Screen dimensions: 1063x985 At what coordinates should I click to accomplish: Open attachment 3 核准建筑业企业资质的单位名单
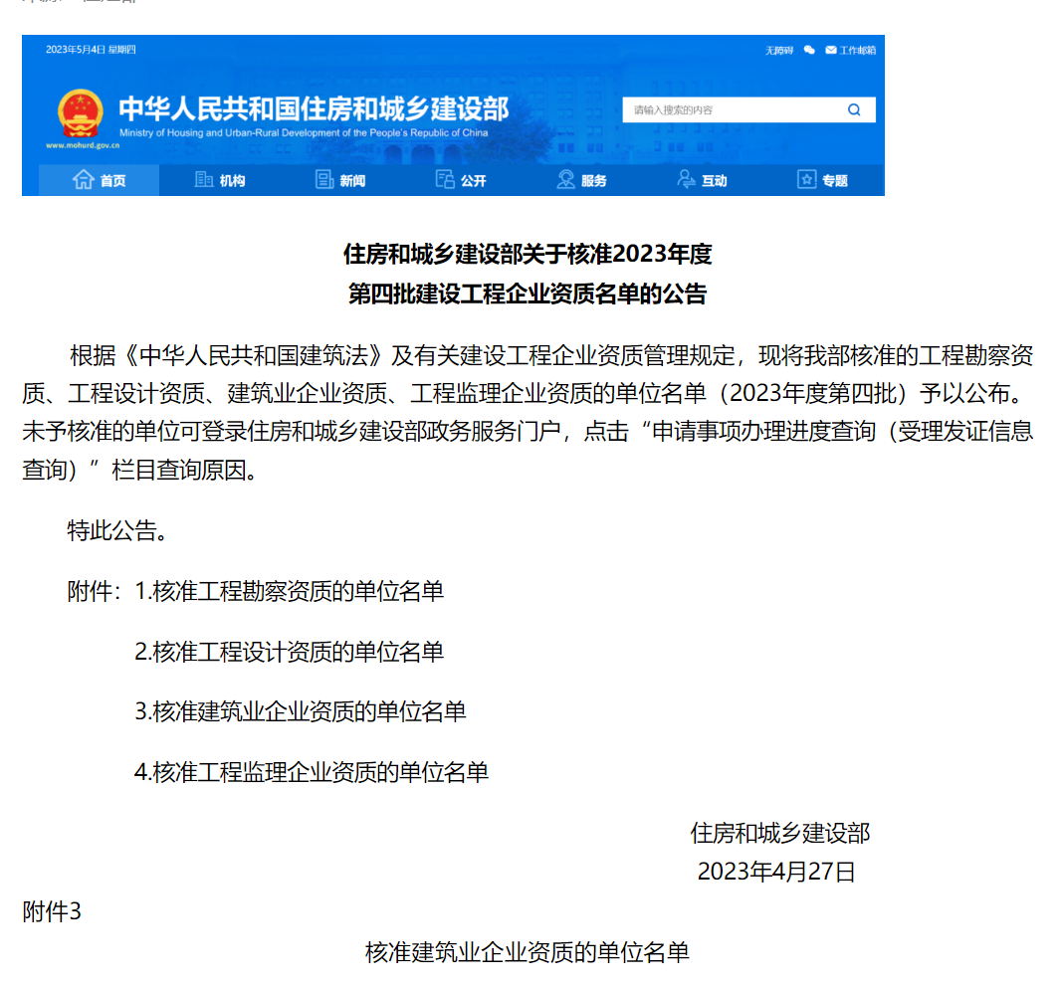point(301,711)
